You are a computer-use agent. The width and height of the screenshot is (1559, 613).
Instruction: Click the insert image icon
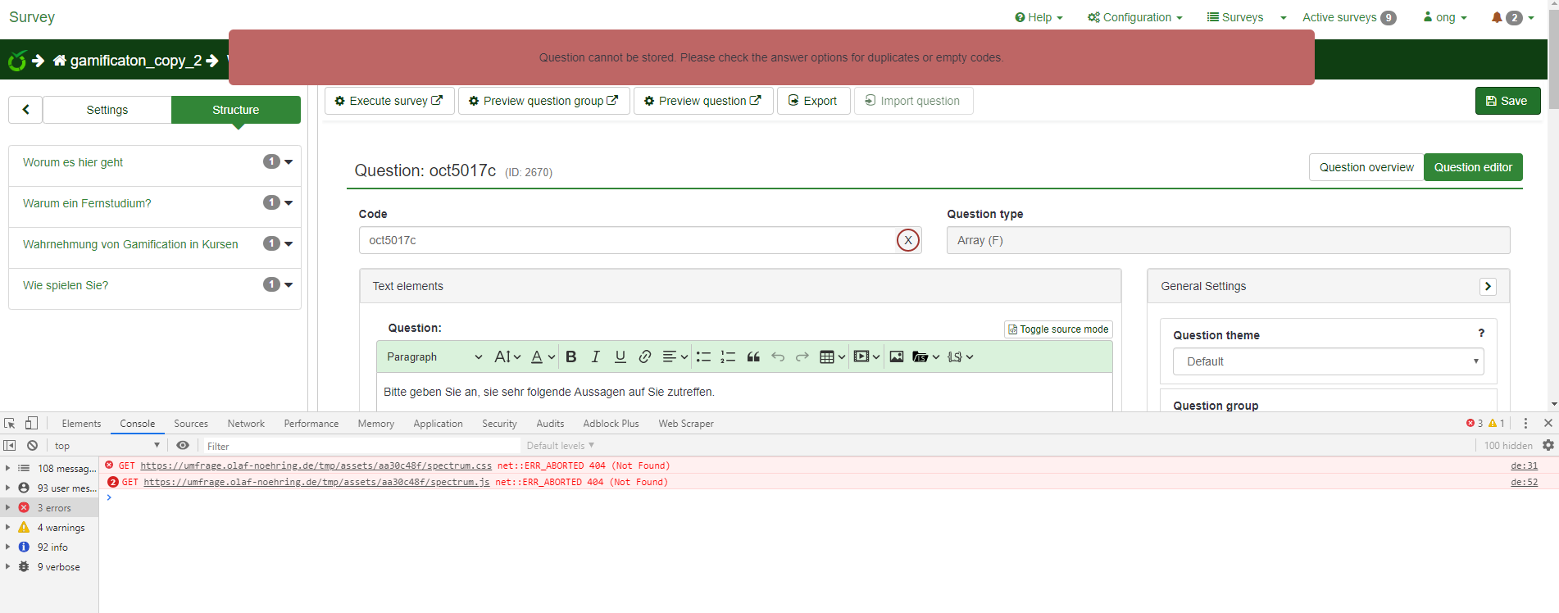point(897,356)
